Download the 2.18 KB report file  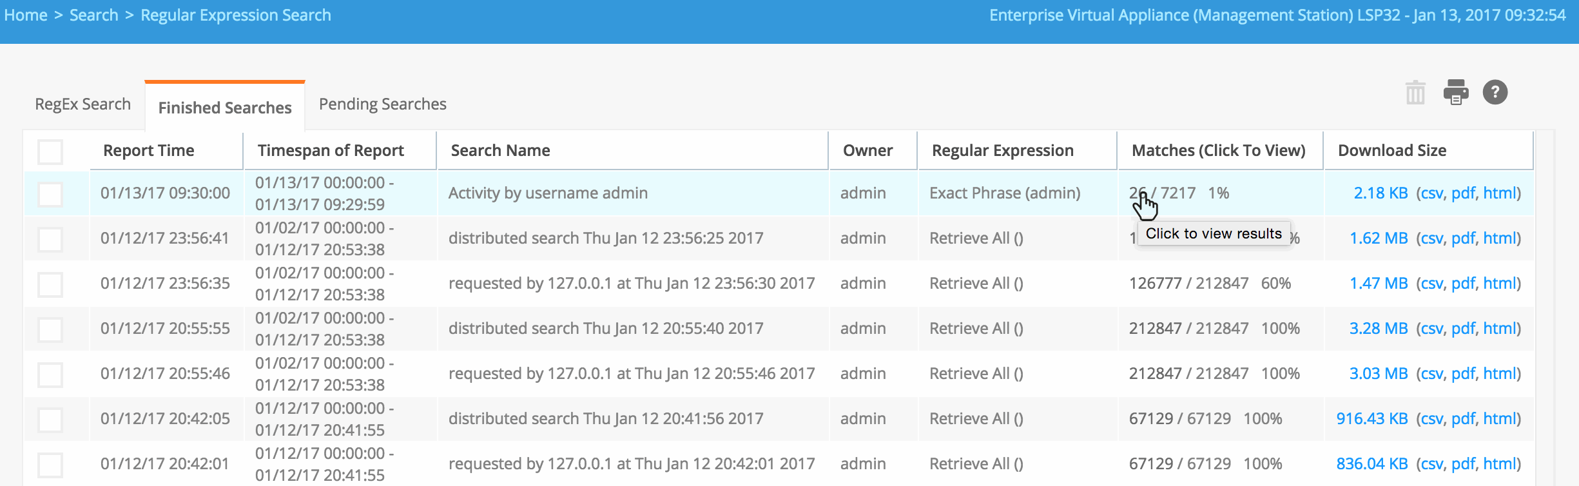pos(1380,193)
